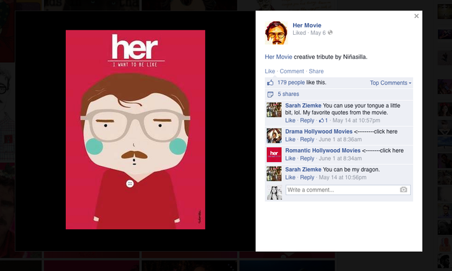
Task: Open the Her Movie page name link
Action: 307,25
